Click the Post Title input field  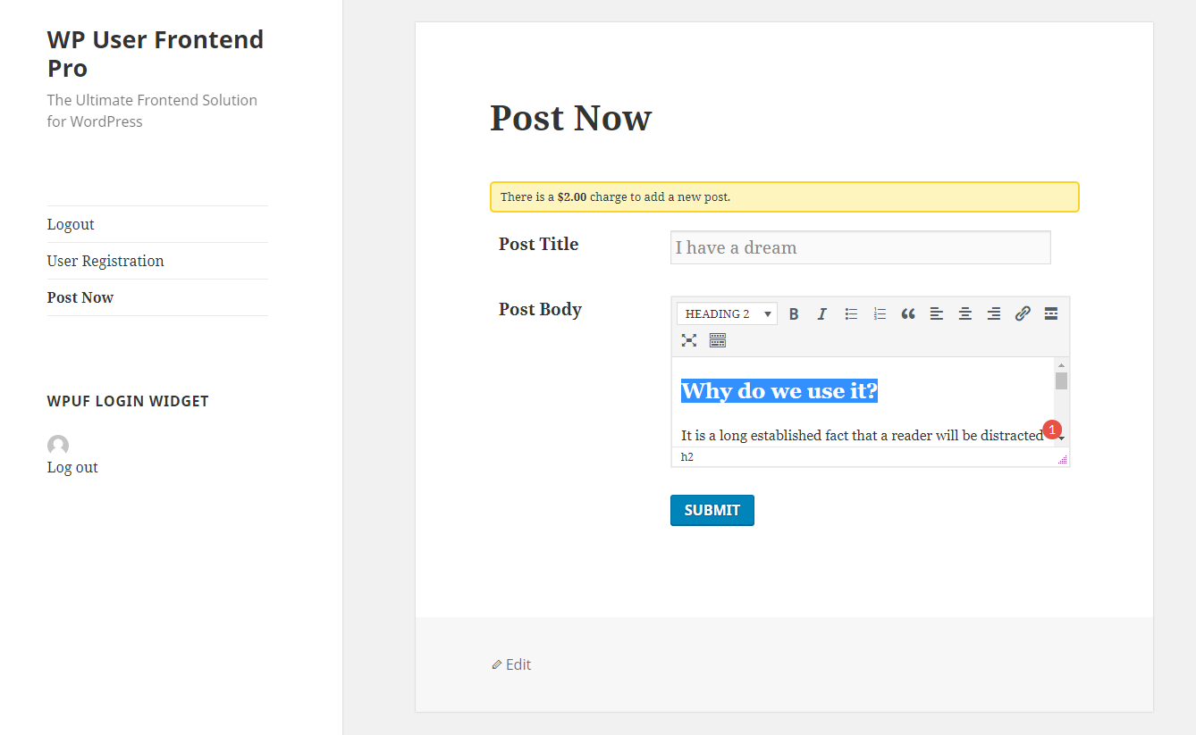[860, 247]
